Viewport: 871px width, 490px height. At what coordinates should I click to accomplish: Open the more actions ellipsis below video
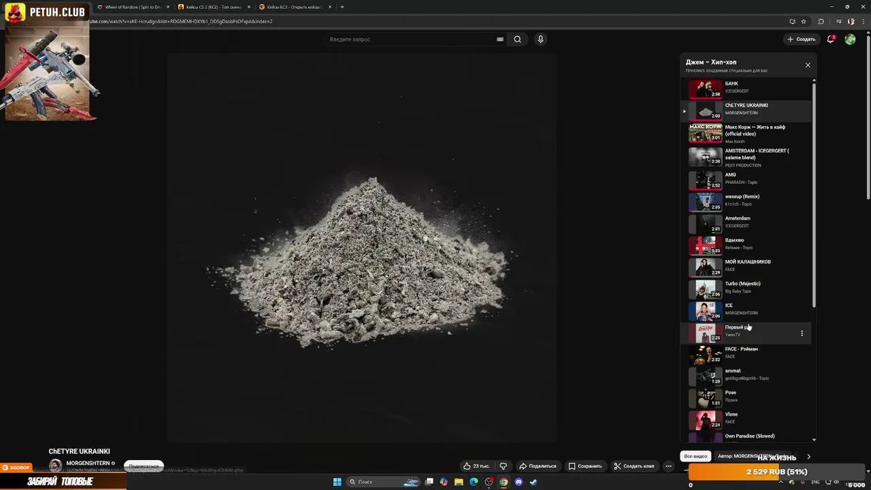668,466
